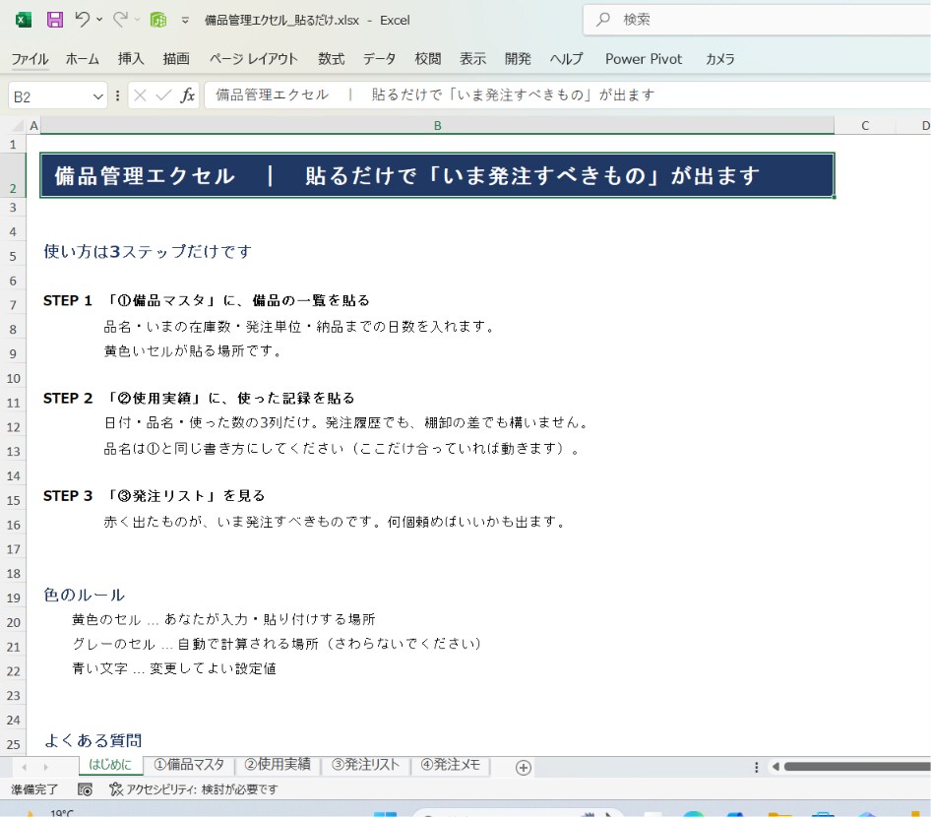Open the 表示 ribbon tab
The height and width of the screenshot is (817, 931).
[x=472, y=59]
